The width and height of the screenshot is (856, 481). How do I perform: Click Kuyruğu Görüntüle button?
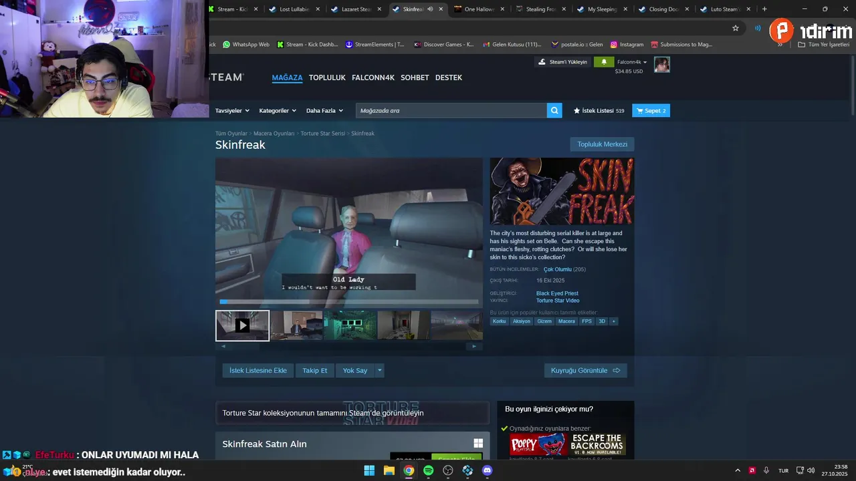tap(585, 370)
